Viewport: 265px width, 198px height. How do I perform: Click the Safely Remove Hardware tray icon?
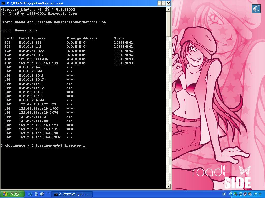[x=236, y=194]
